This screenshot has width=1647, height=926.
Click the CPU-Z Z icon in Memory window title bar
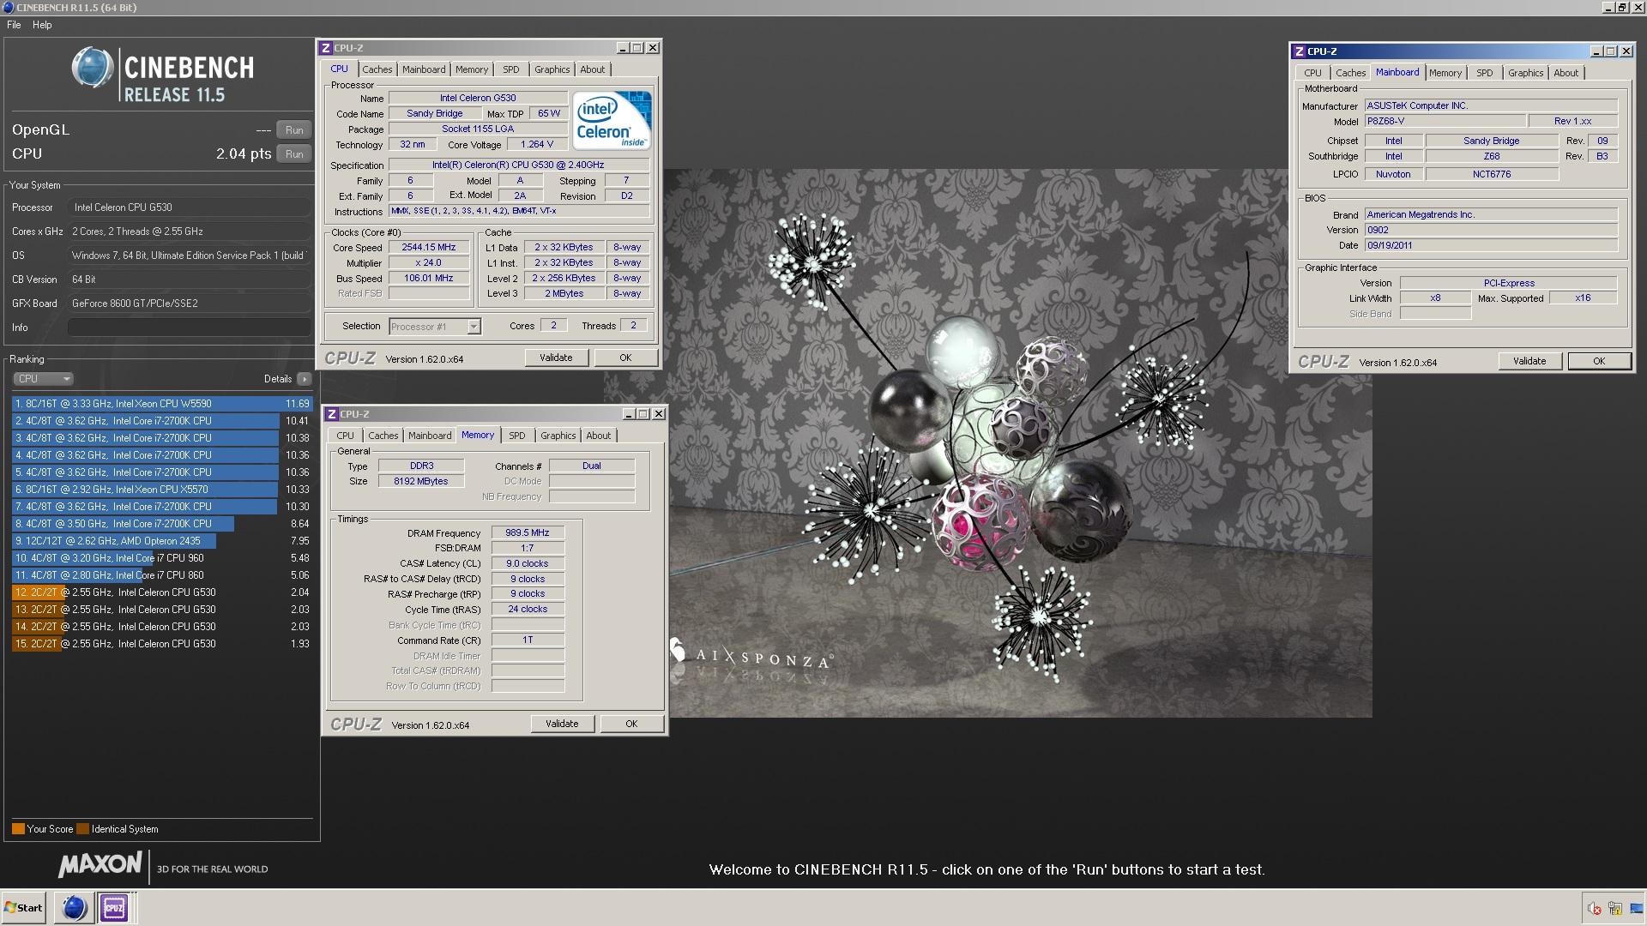(331, 414)
